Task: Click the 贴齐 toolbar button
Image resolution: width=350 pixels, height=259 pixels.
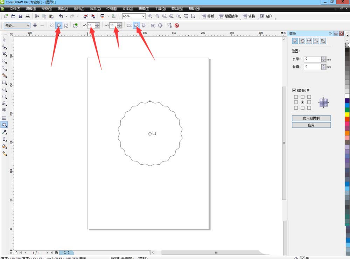Action: tap(266, 16)
